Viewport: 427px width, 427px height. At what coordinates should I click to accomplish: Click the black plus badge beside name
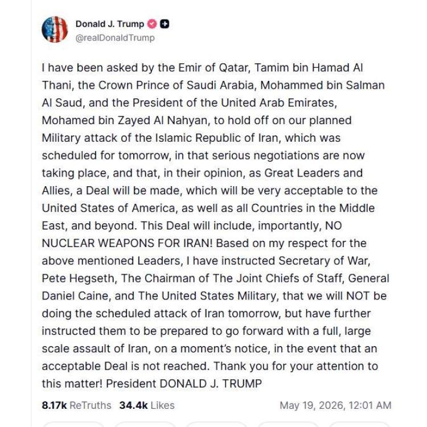pyautogui.click(x=165, y=24)
